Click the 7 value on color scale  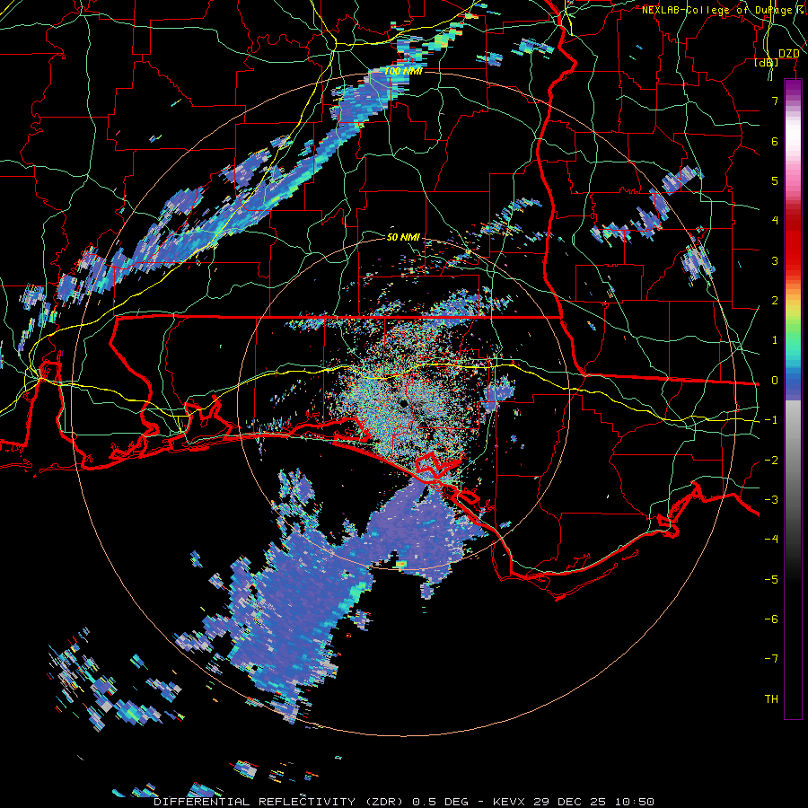(x=775, y=101)
